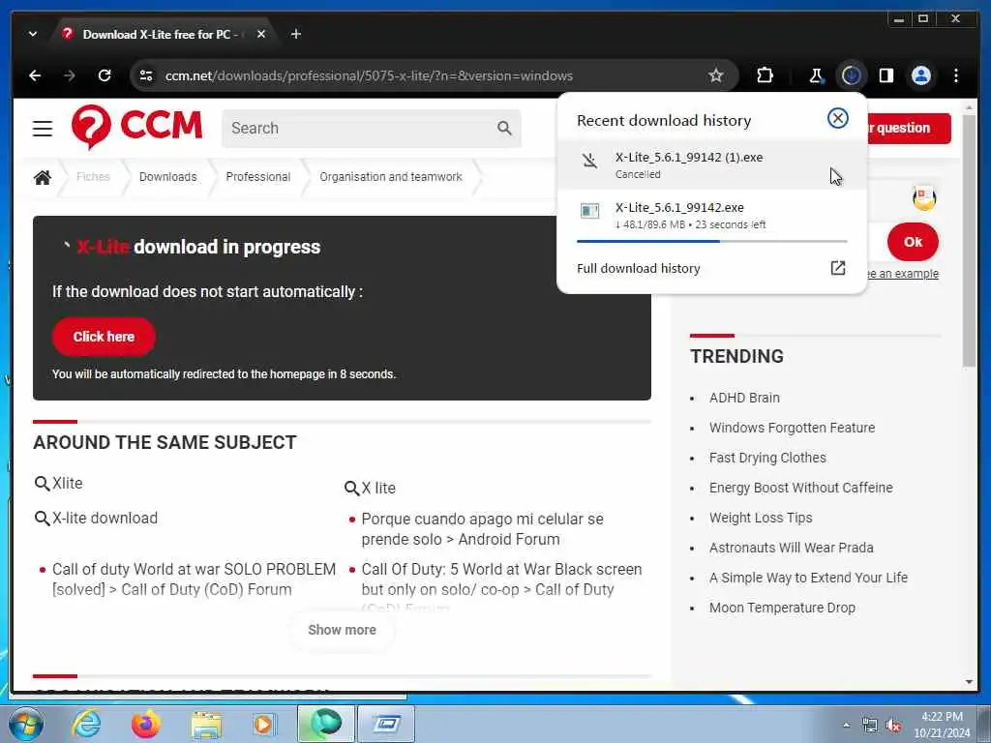The width and height of the screenshot is (991, 743).
Task: Click Full download history
Action: pyautogui.click(x=639, y=269)
